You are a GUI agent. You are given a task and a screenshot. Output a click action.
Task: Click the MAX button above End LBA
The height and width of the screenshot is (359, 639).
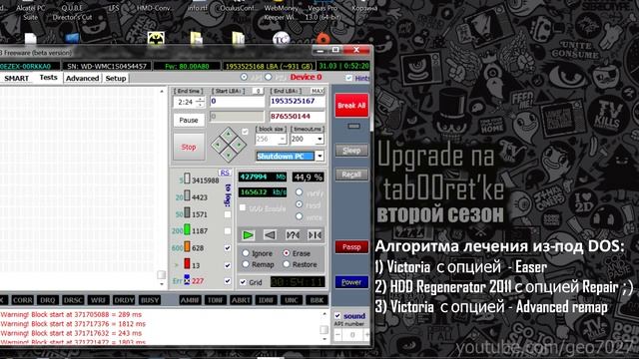318,91
